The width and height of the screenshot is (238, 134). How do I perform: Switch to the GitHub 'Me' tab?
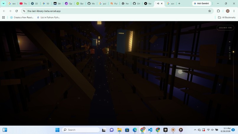(91, 3)
